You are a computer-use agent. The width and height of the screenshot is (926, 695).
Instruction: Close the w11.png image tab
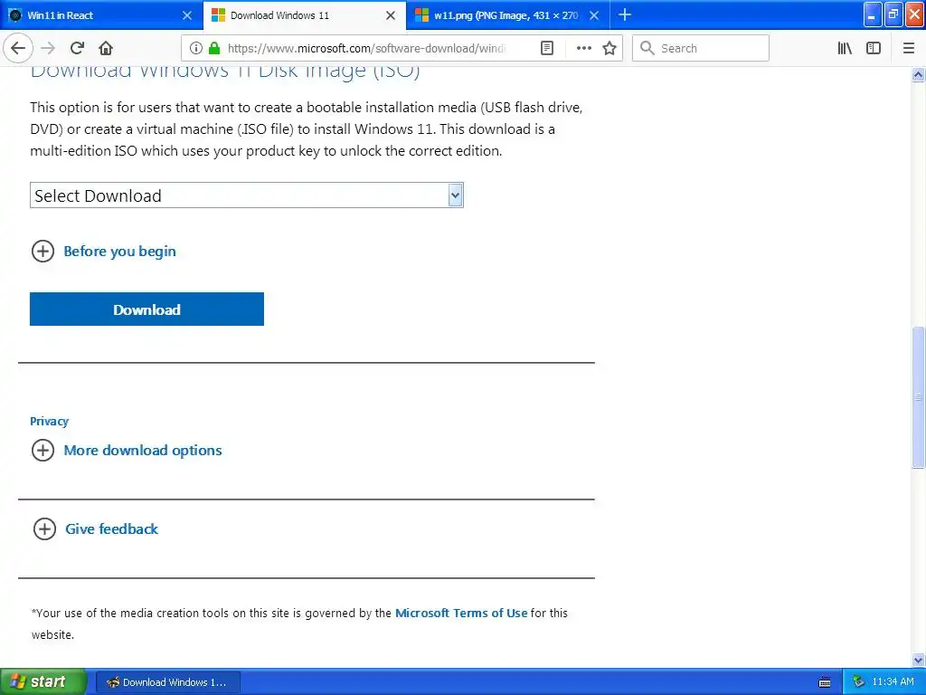coord(594,15)
